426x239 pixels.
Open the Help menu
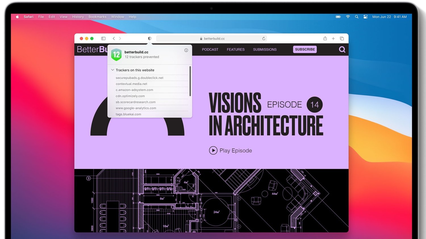tap(132, 17)
